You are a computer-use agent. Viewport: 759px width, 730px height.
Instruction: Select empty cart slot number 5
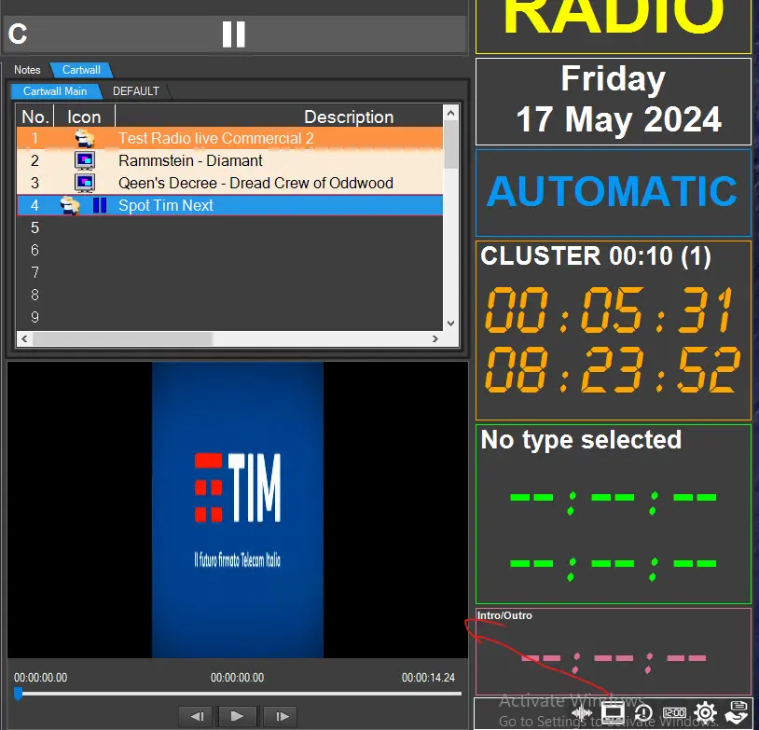tap(230, 227)
